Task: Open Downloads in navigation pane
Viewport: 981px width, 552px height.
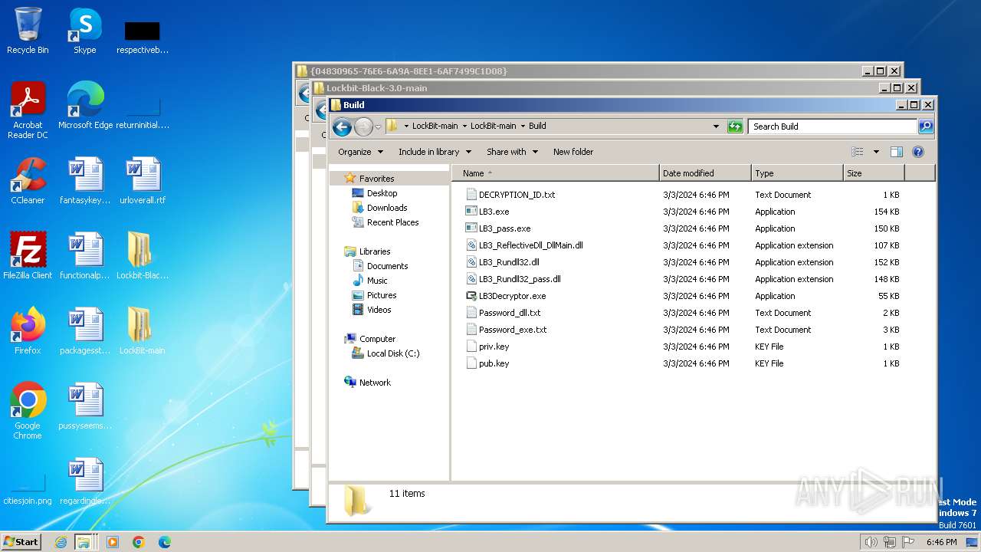Action: coord(387,208)
